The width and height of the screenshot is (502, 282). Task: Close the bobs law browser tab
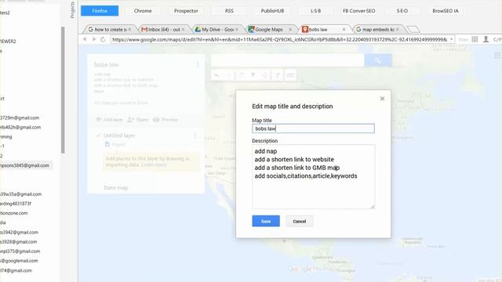coord(344,29)
